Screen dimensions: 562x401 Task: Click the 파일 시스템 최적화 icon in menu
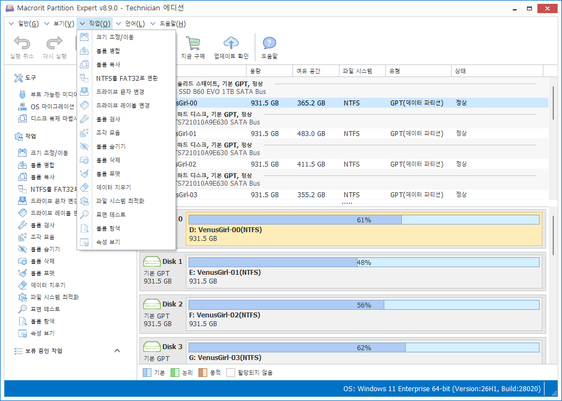click(84, 201)
